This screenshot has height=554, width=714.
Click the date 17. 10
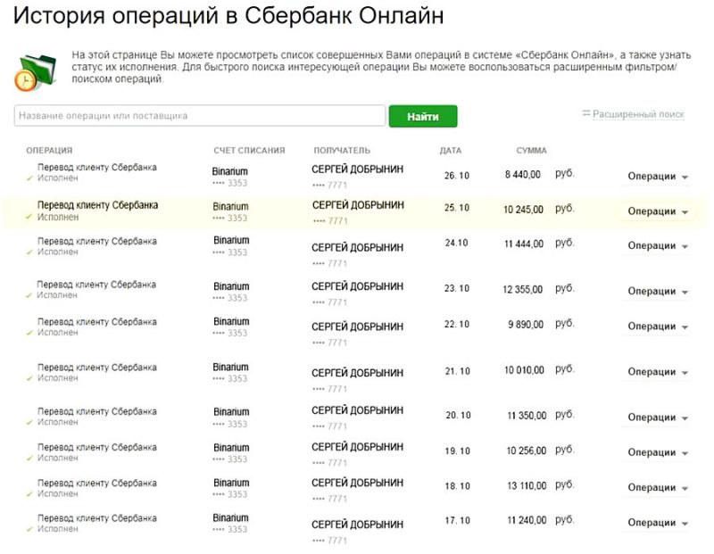point(458,520)
